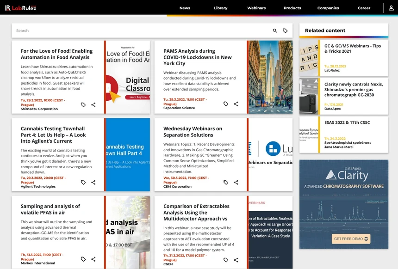Open Wednesday Webinars on Separation Solutions title

tap(193, 132)
